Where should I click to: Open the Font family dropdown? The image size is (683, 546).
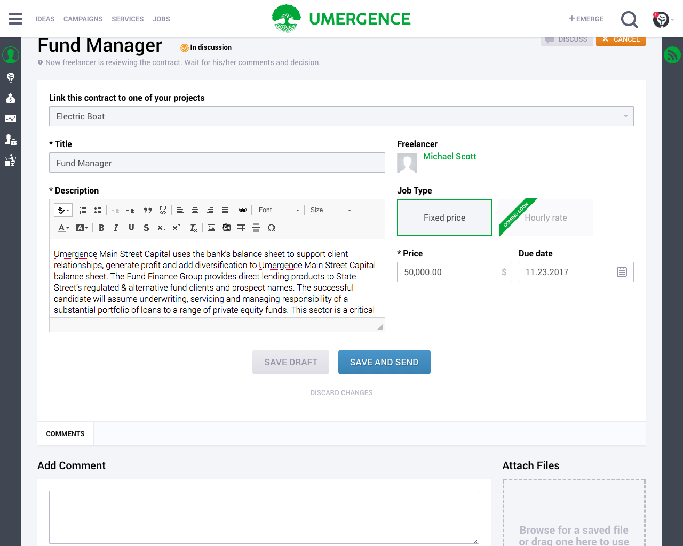tap(278, 210)
